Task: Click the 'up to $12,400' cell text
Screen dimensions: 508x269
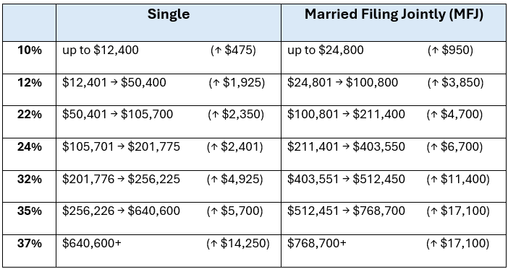Action: pyautogui.click(x=101, y=50)
